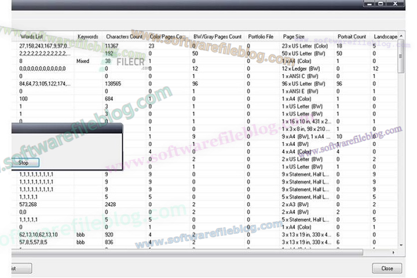Click the '2 x A4 (BW)' cell
The width and height of the screenshot is (417, 278).
coord(295,212)
